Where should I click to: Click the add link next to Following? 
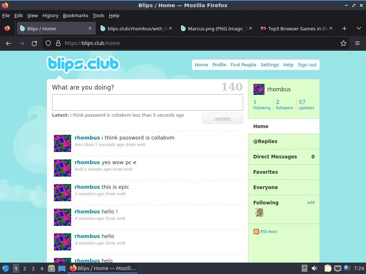click(x=311, y=202)
